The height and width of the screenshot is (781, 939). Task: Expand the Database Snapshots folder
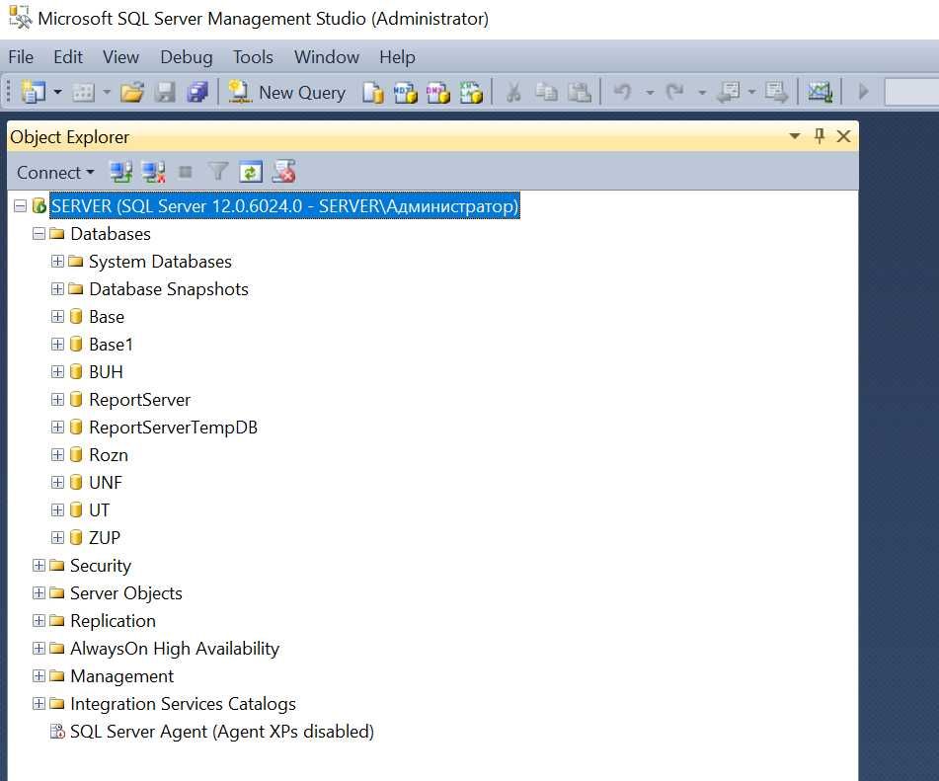pos(57,288)
